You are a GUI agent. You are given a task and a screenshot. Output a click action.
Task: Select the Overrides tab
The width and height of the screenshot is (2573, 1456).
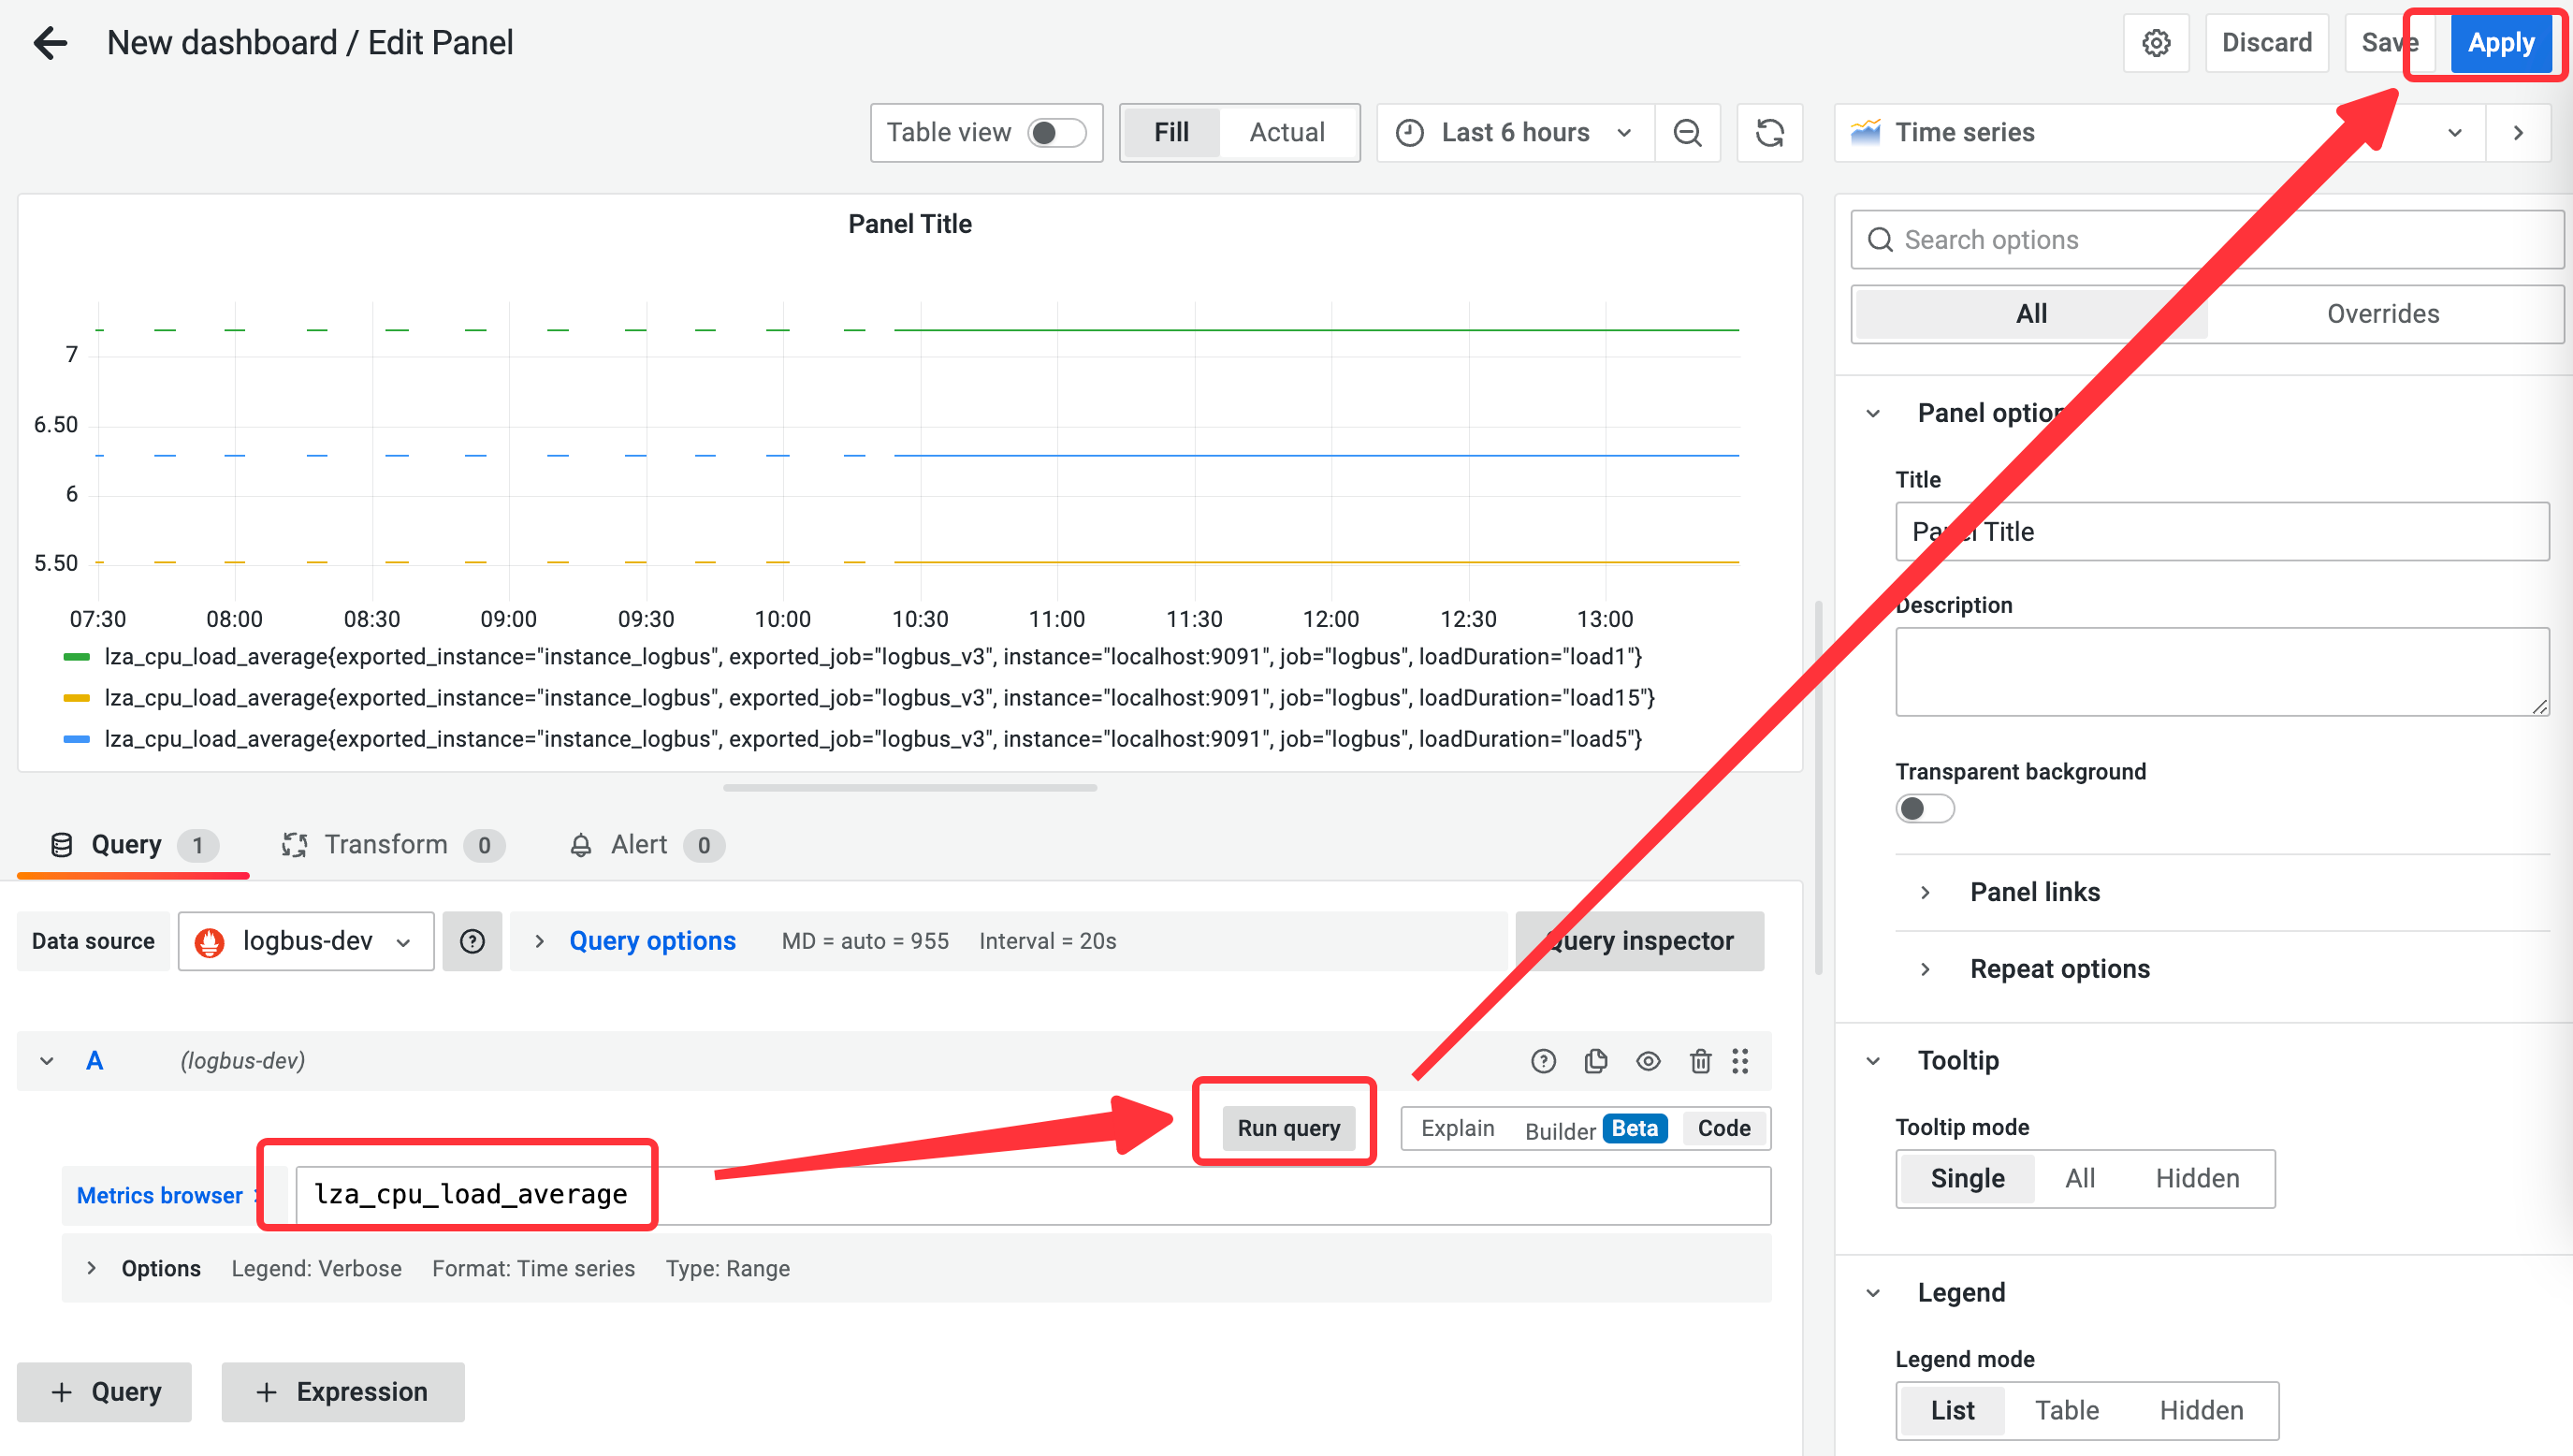coord(2382,314)
